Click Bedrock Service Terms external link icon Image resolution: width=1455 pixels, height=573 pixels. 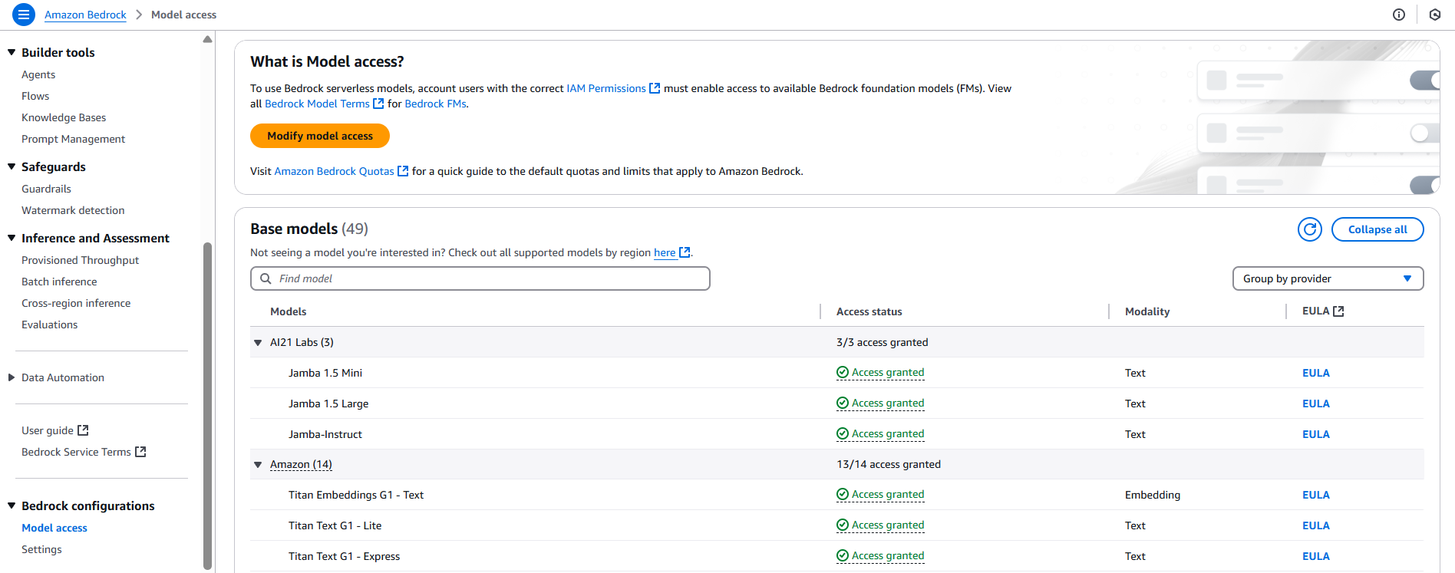point(140,452)
